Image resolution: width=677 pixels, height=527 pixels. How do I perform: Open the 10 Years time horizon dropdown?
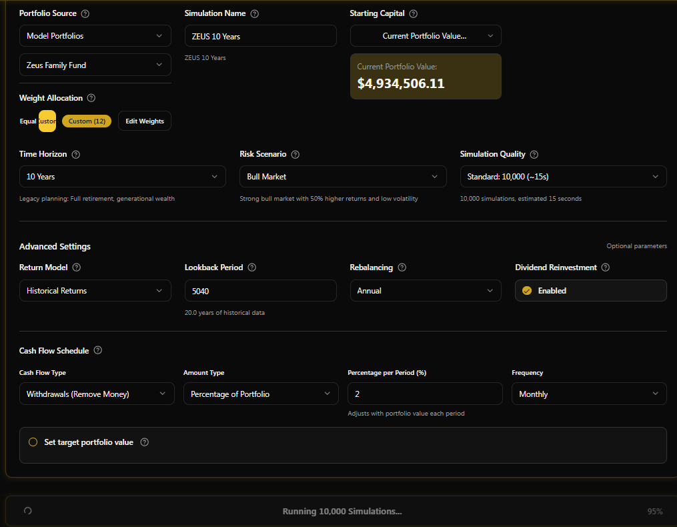[x=123, y=177]
